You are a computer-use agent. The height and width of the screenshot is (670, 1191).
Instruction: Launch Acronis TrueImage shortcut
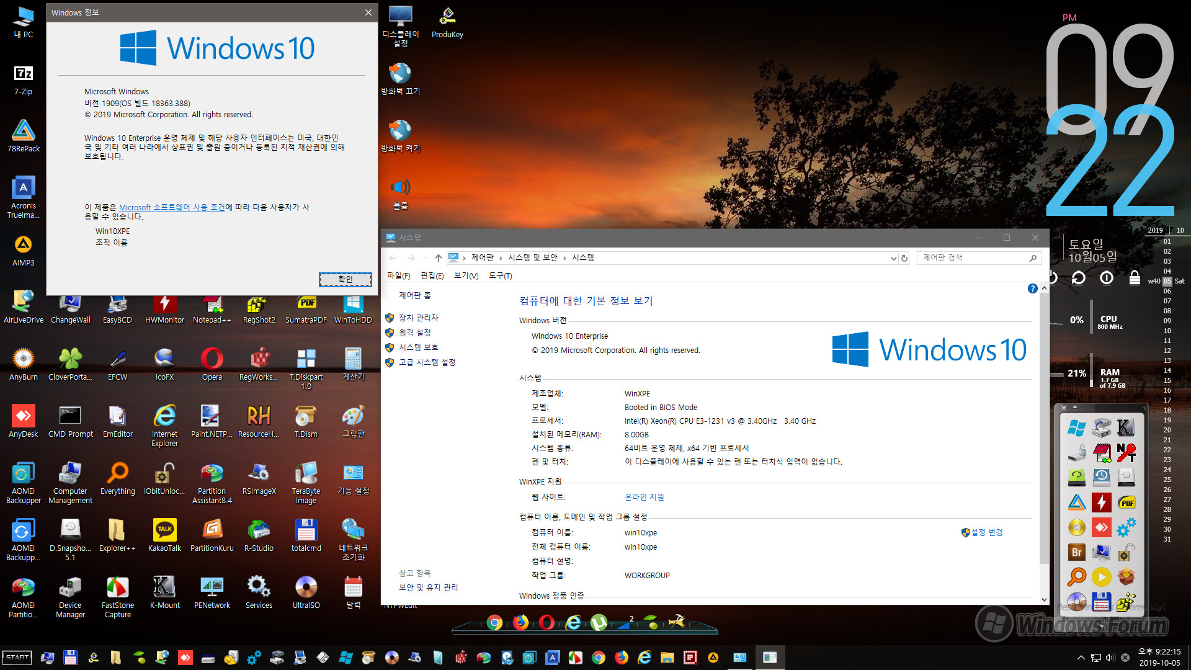pyautogui.click(x=24, y=197)
